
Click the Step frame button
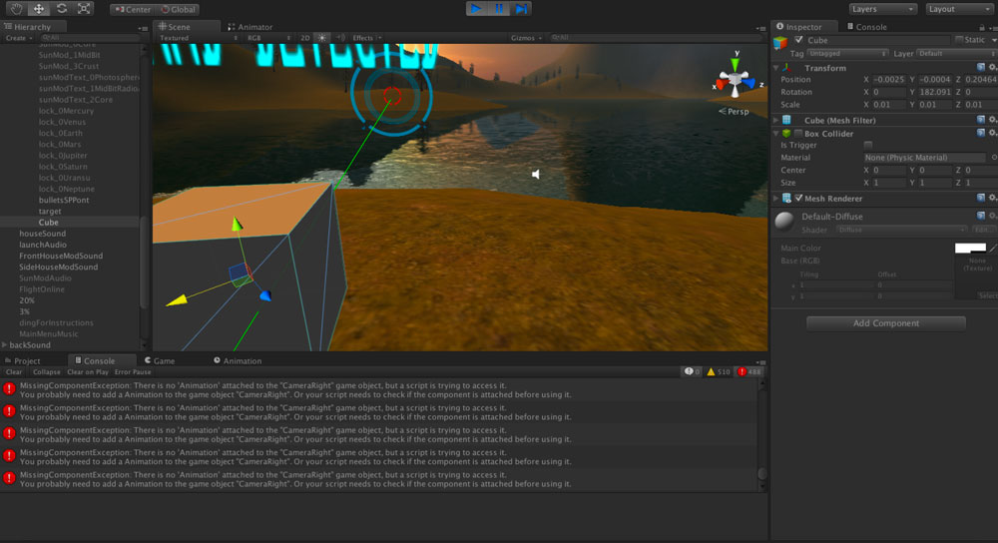coord(521,9)
